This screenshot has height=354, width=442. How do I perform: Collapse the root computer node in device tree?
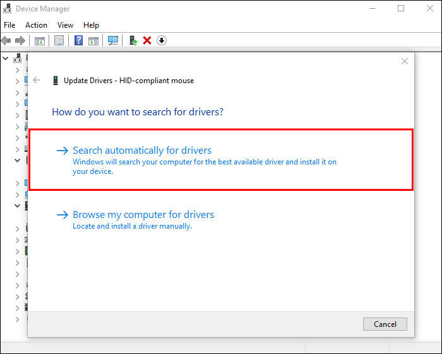pos(6,58)
